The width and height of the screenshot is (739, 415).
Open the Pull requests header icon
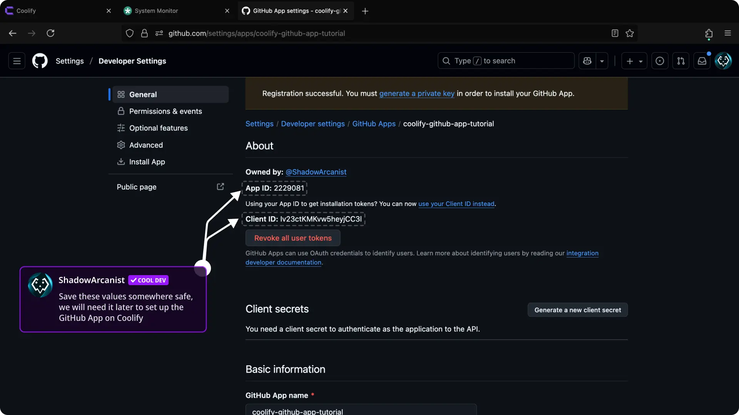[x=681, y=61]
